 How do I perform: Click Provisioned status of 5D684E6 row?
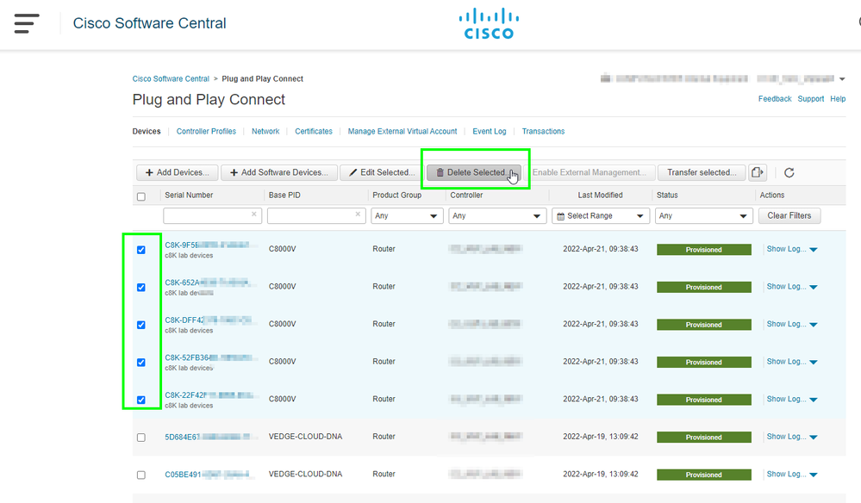click(704, 438)
